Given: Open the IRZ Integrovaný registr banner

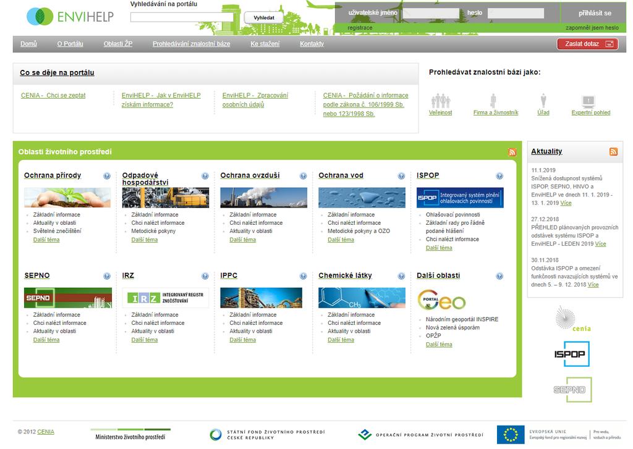Looking at the screenshot, I should 166,298.
